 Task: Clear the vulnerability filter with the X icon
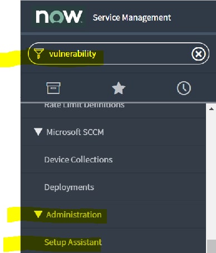click(199, 54)
